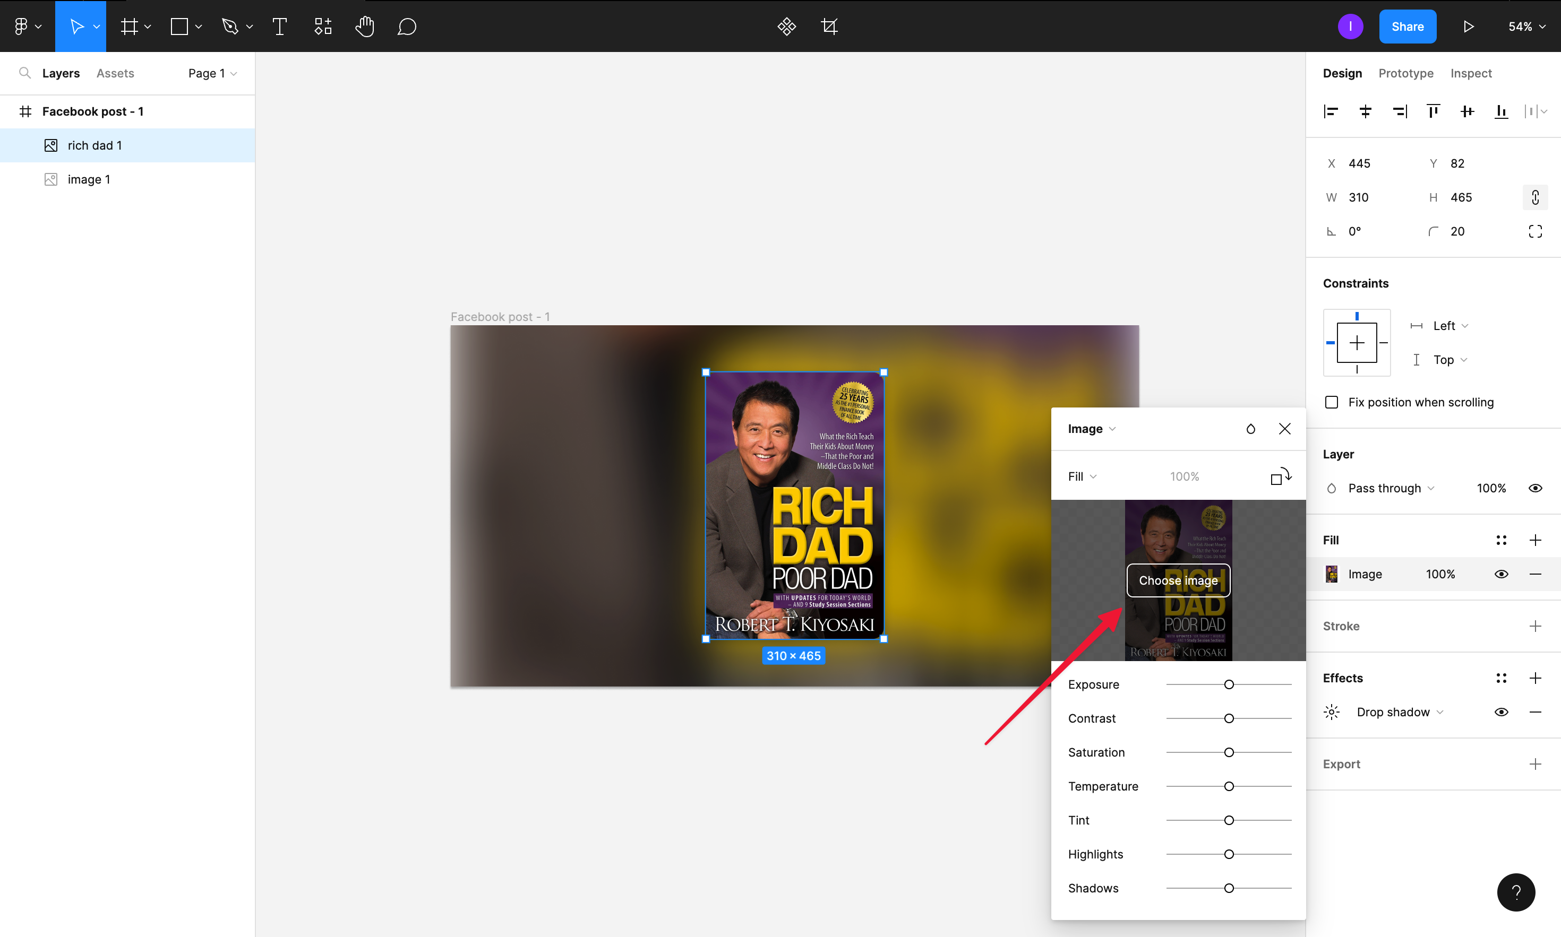Image resolution: width=1561 pixels, height=937 pixels.
Task: Enable Fix position when scrolling
Action: coord(1331,402)
